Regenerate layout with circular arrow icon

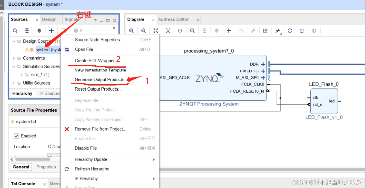290,30
